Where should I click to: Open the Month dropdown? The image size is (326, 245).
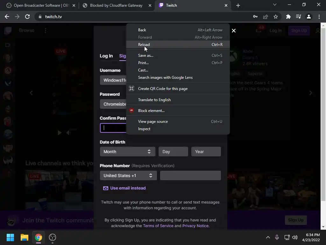[x=127, y=152]
